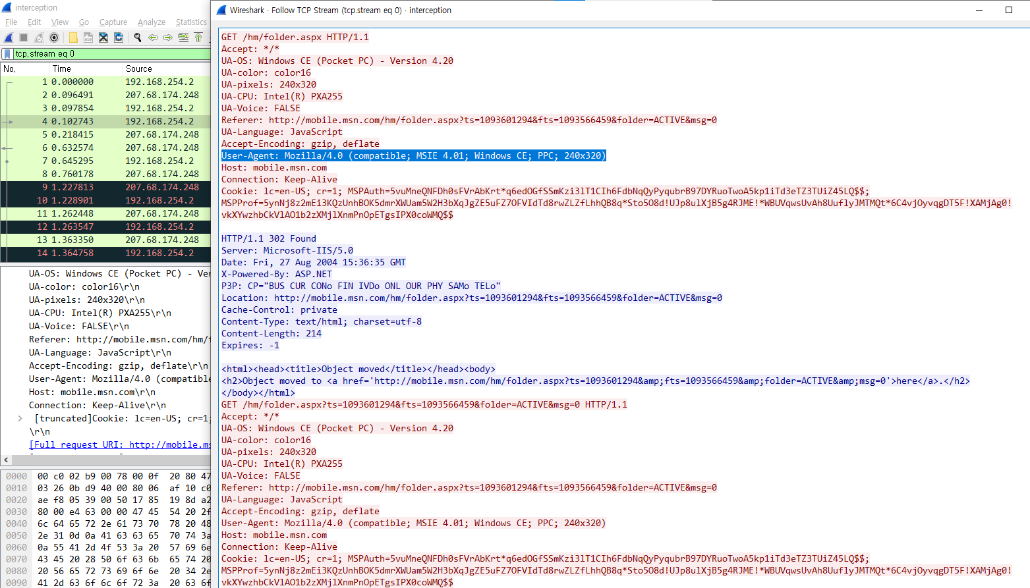The image size is (1030, 588).
Task: Select packet 6 at time 0.632574
Action: (105, 147)
